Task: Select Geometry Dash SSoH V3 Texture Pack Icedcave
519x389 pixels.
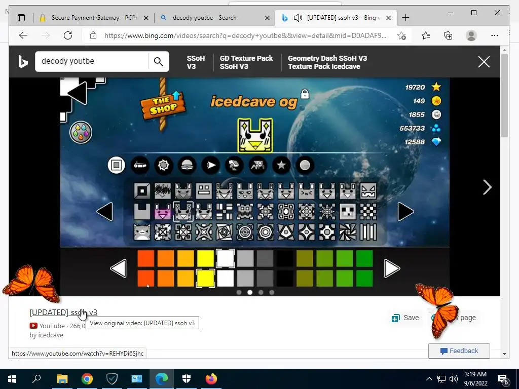Action: tap(327, 62)
